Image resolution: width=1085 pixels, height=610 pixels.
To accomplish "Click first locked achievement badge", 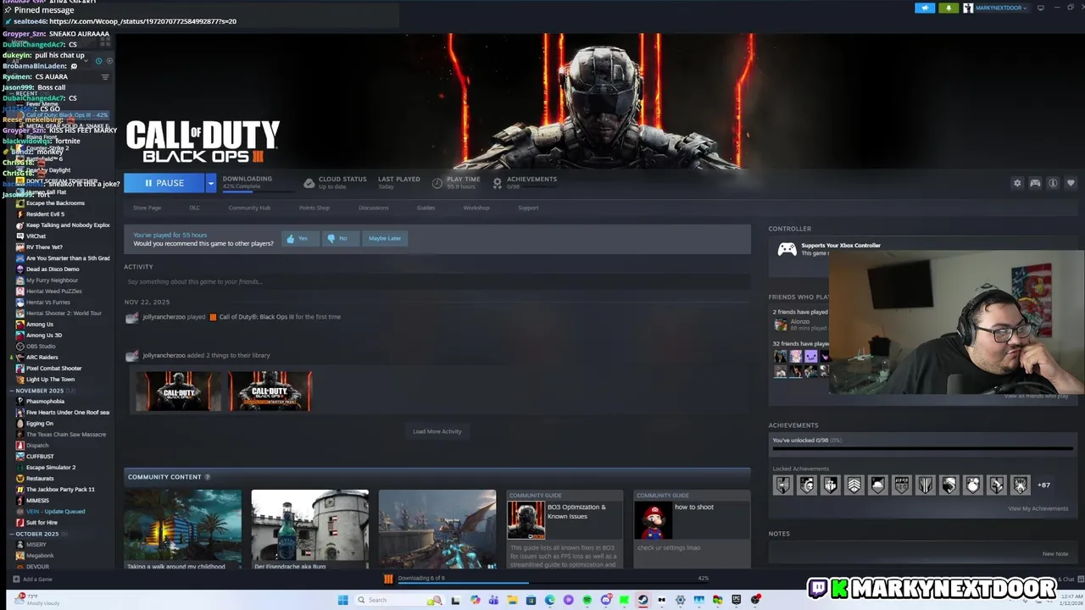I will coord(782,485).
